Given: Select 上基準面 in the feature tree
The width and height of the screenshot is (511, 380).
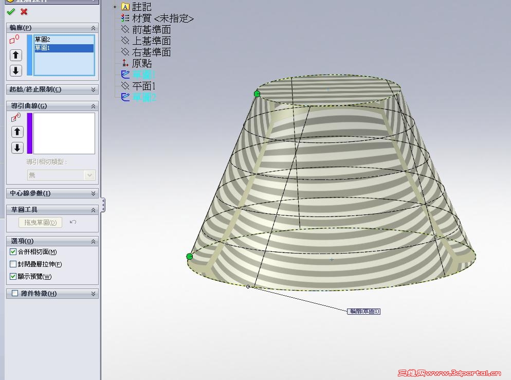Looking at the screenshot, I should point(152,41).
